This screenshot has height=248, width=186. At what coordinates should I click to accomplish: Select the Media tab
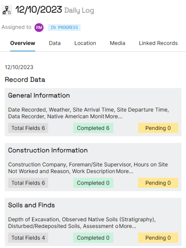coord(117,43)
